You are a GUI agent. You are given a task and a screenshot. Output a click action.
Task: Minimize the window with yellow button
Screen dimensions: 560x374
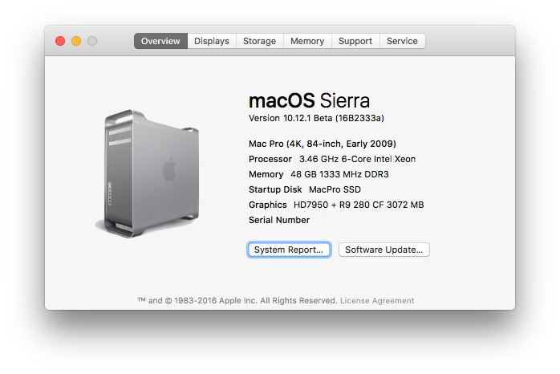point(76,41)
